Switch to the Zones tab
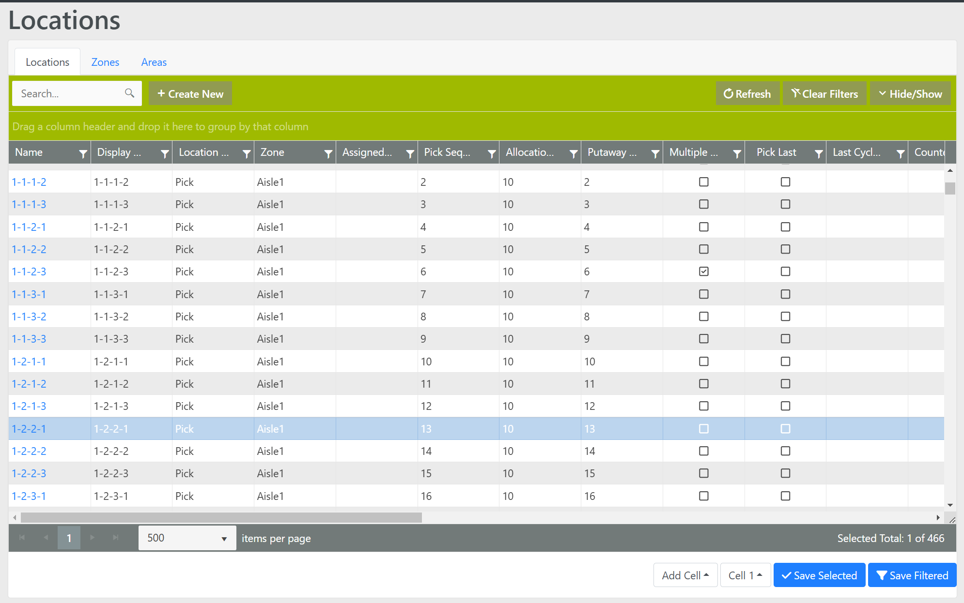The height and width of the screenshot is (603, 964). [x=105, y=62]
